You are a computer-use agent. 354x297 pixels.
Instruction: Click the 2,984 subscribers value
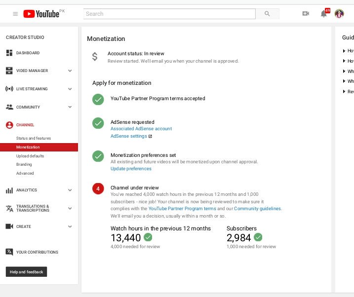239,238
